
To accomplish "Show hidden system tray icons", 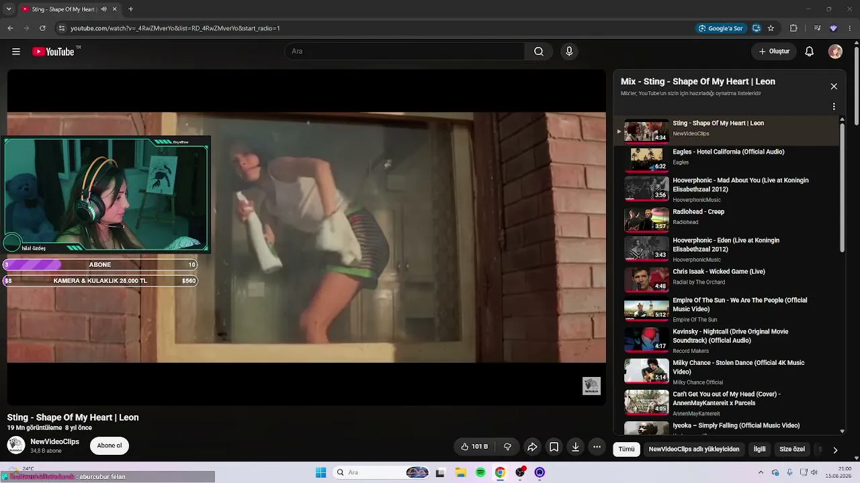I will (761, 473).
